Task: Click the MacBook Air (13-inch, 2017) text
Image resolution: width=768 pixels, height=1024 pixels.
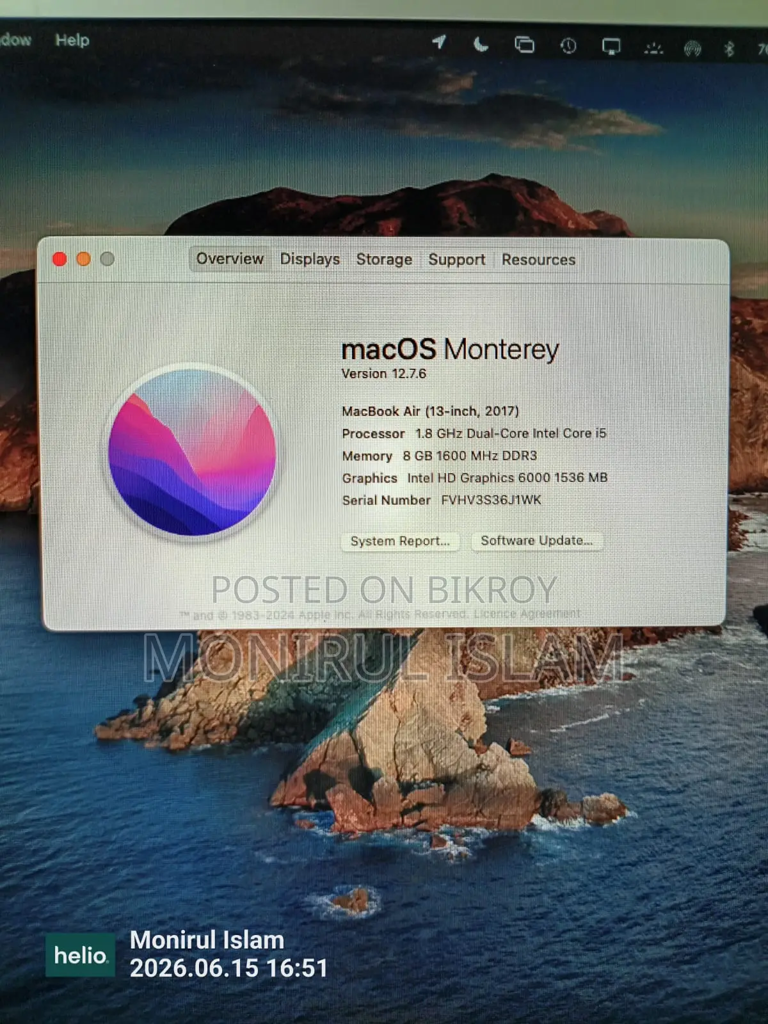Action: coord(430,411)
